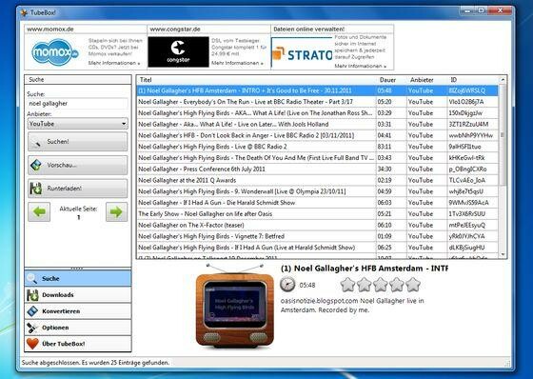The width and height of the screenshot is (533, 379).
Task: Open Über TubeBox! heart item
Action: (78, 344)
